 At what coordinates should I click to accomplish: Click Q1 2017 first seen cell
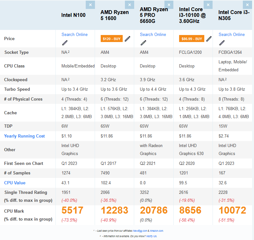pos(108,164)
